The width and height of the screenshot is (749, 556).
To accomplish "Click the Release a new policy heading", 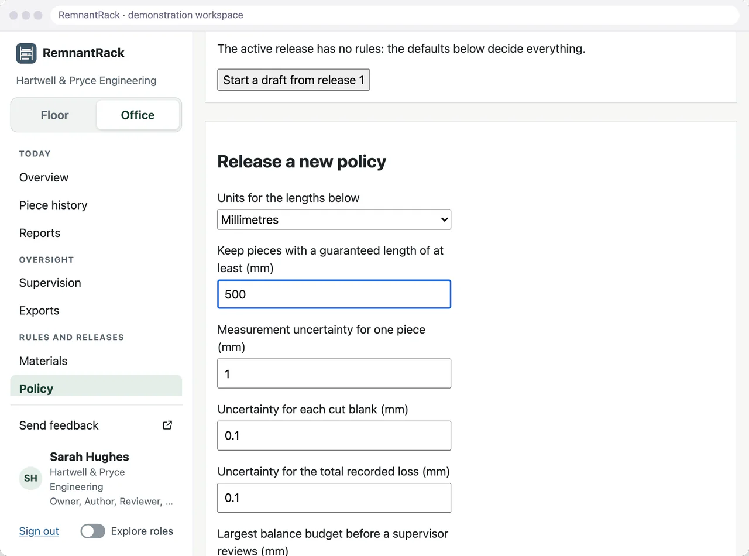I will pyautogui.click(x=302, y=162).
